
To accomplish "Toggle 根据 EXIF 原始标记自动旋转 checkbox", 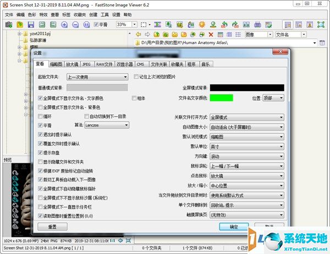I will 40,170.
